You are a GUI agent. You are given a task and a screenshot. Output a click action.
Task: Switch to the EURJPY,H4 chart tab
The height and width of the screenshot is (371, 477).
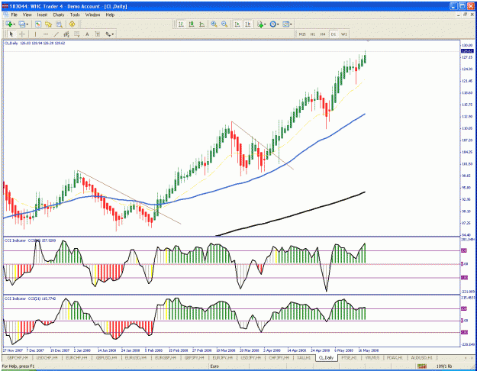pyautogui.click(x=222, y=357)
